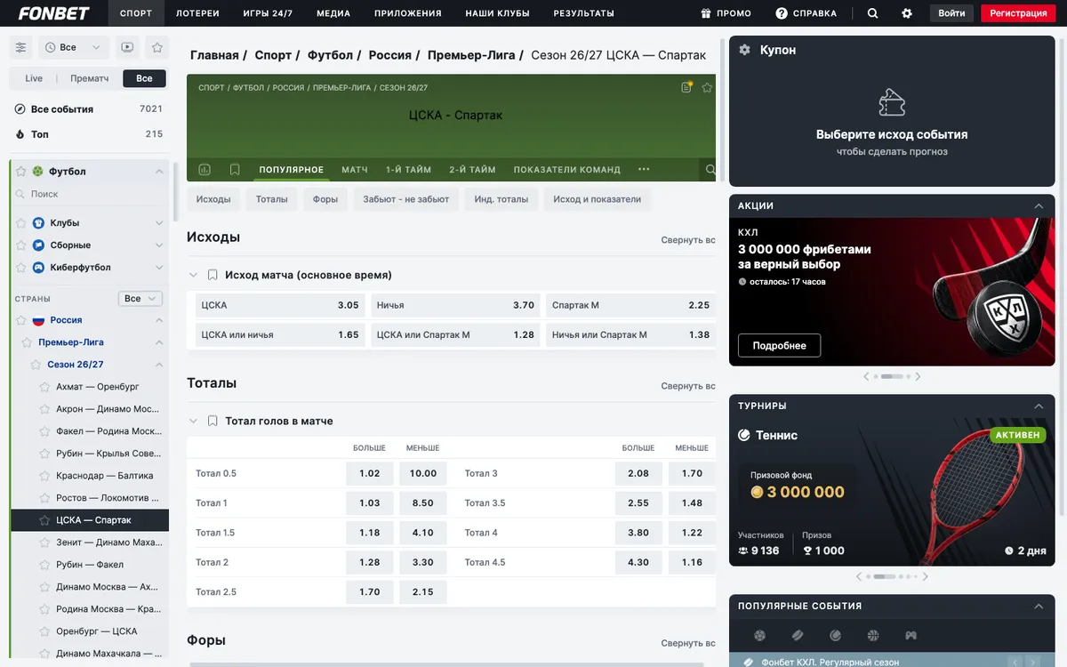Add the ЦСКА - Спартак match to favorites with the star
Screen dimensions: 1067x667
click(x=707, y=87)
